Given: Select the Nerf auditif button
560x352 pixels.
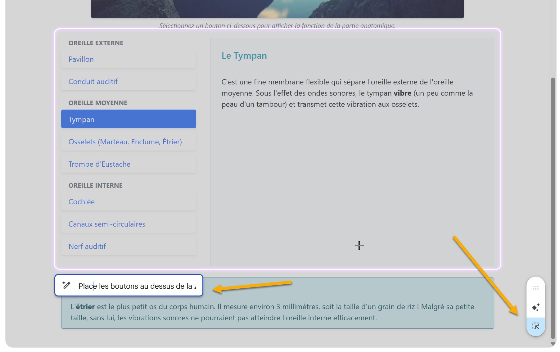Looking at the screenshot, I should 129,246.
